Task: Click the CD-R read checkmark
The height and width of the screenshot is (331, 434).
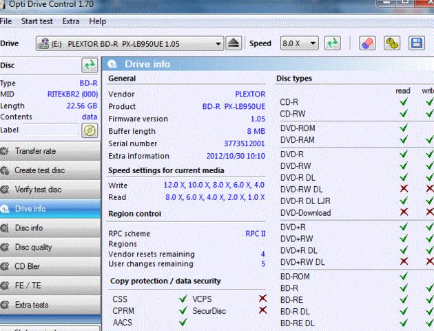Action: coord(404,102)
